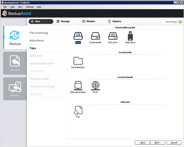This screenshot has width=184, height=147.
Task: Go to Name your backup step
Action: [x=47, y=87]
